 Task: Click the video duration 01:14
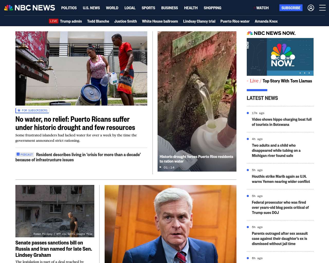tap(169, 167)
